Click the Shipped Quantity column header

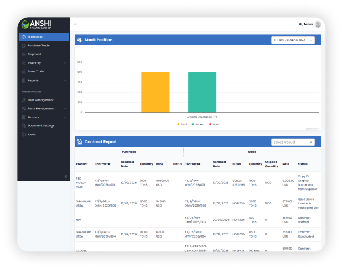(271, 164)
